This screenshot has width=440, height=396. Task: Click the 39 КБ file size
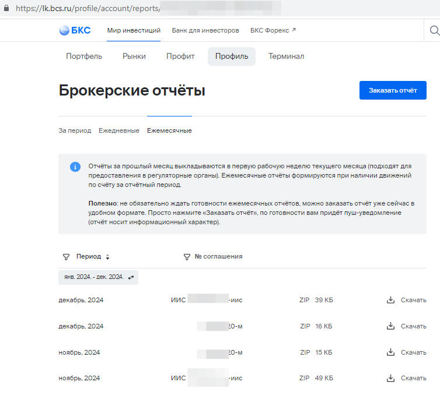coord(324,300)
